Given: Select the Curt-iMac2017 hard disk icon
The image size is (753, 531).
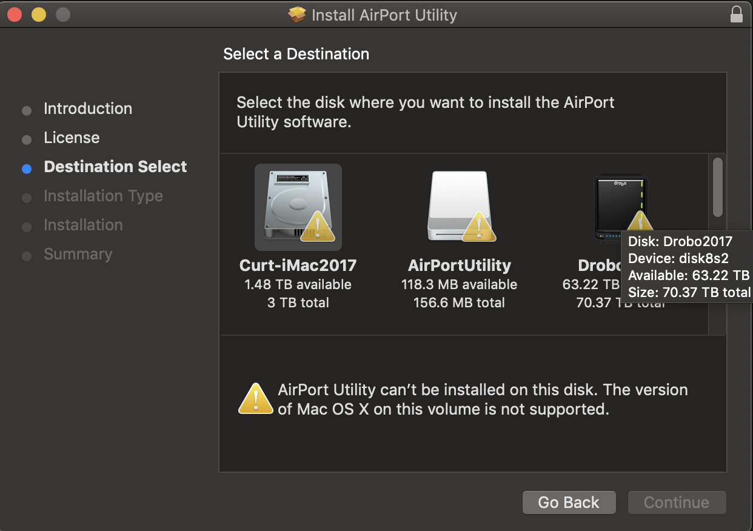Looking at the screenshot, I should [x=298, y=207].
